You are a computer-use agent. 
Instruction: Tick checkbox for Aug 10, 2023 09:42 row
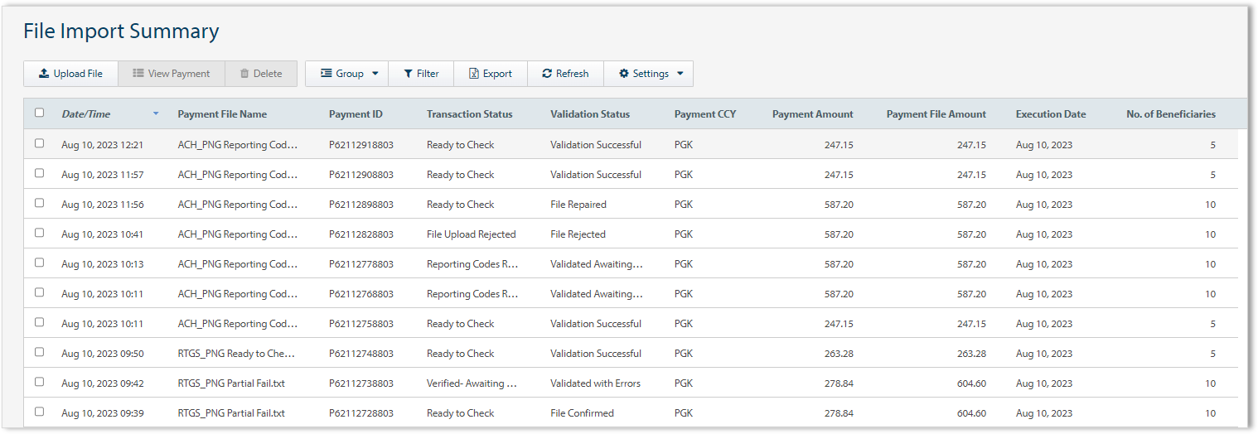(x=39, y=383)
